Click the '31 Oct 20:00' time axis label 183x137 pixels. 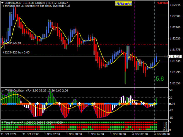click(31, 134)
